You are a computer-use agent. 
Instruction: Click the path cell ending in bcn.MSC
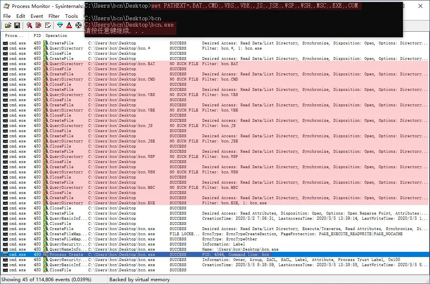[122, 188]
